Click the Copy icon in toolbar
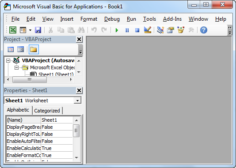 (x=61, y=30)
